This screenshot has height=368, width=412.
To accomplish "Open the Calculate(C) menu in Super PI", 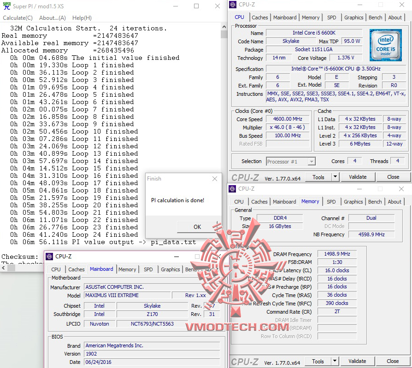I will coord(18,18).
